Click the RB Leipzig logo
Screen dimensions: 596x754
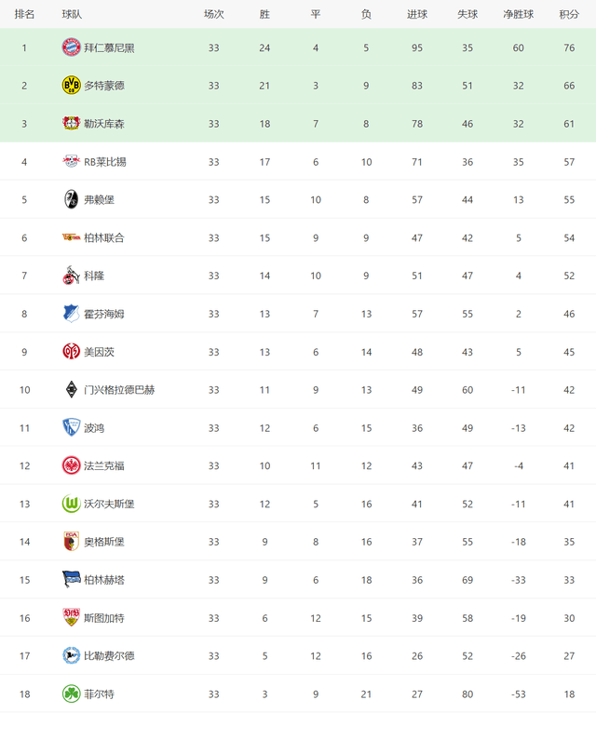(x=71, y=161)
